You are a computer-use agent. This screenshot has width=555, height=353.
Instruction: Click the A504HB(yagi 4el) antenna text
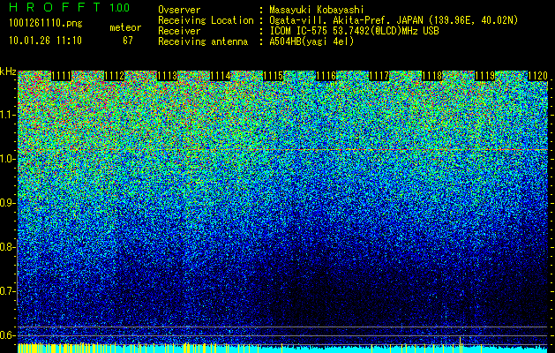pos(311,41)
